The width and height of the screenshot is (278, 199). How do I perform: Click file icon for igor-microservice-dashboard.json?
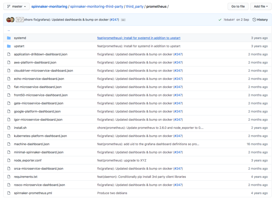[x=9, y=119]
